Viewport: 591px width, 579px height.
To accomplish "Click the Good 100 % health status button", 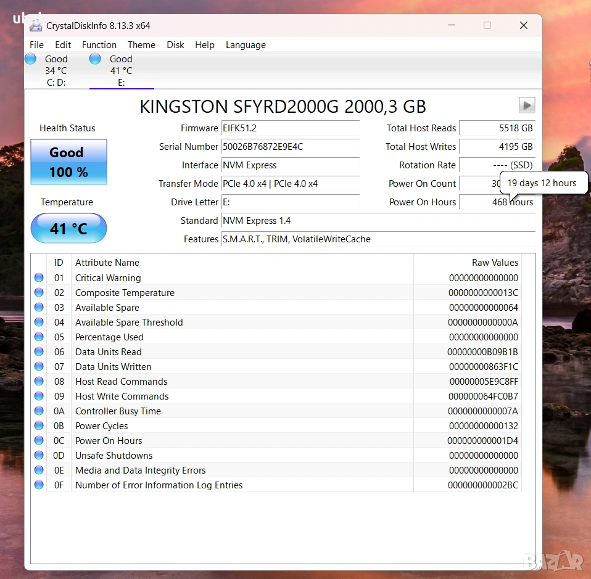I will (x=68, y=162).
